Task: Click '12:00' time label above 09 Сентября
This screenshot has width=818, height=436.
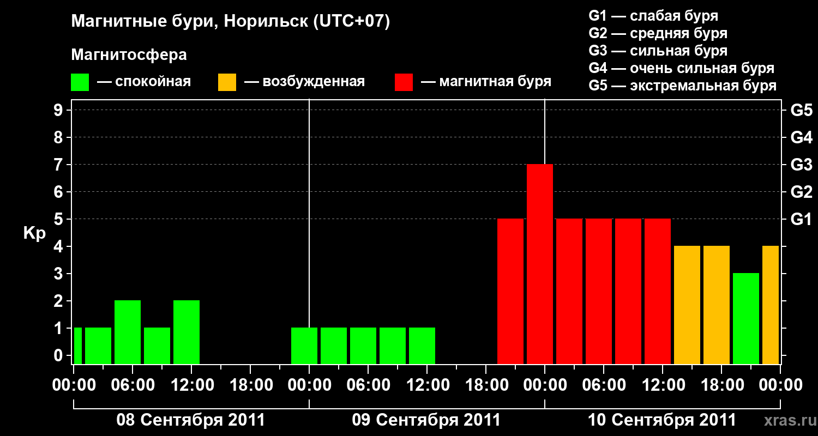Action: pos(427,385)
